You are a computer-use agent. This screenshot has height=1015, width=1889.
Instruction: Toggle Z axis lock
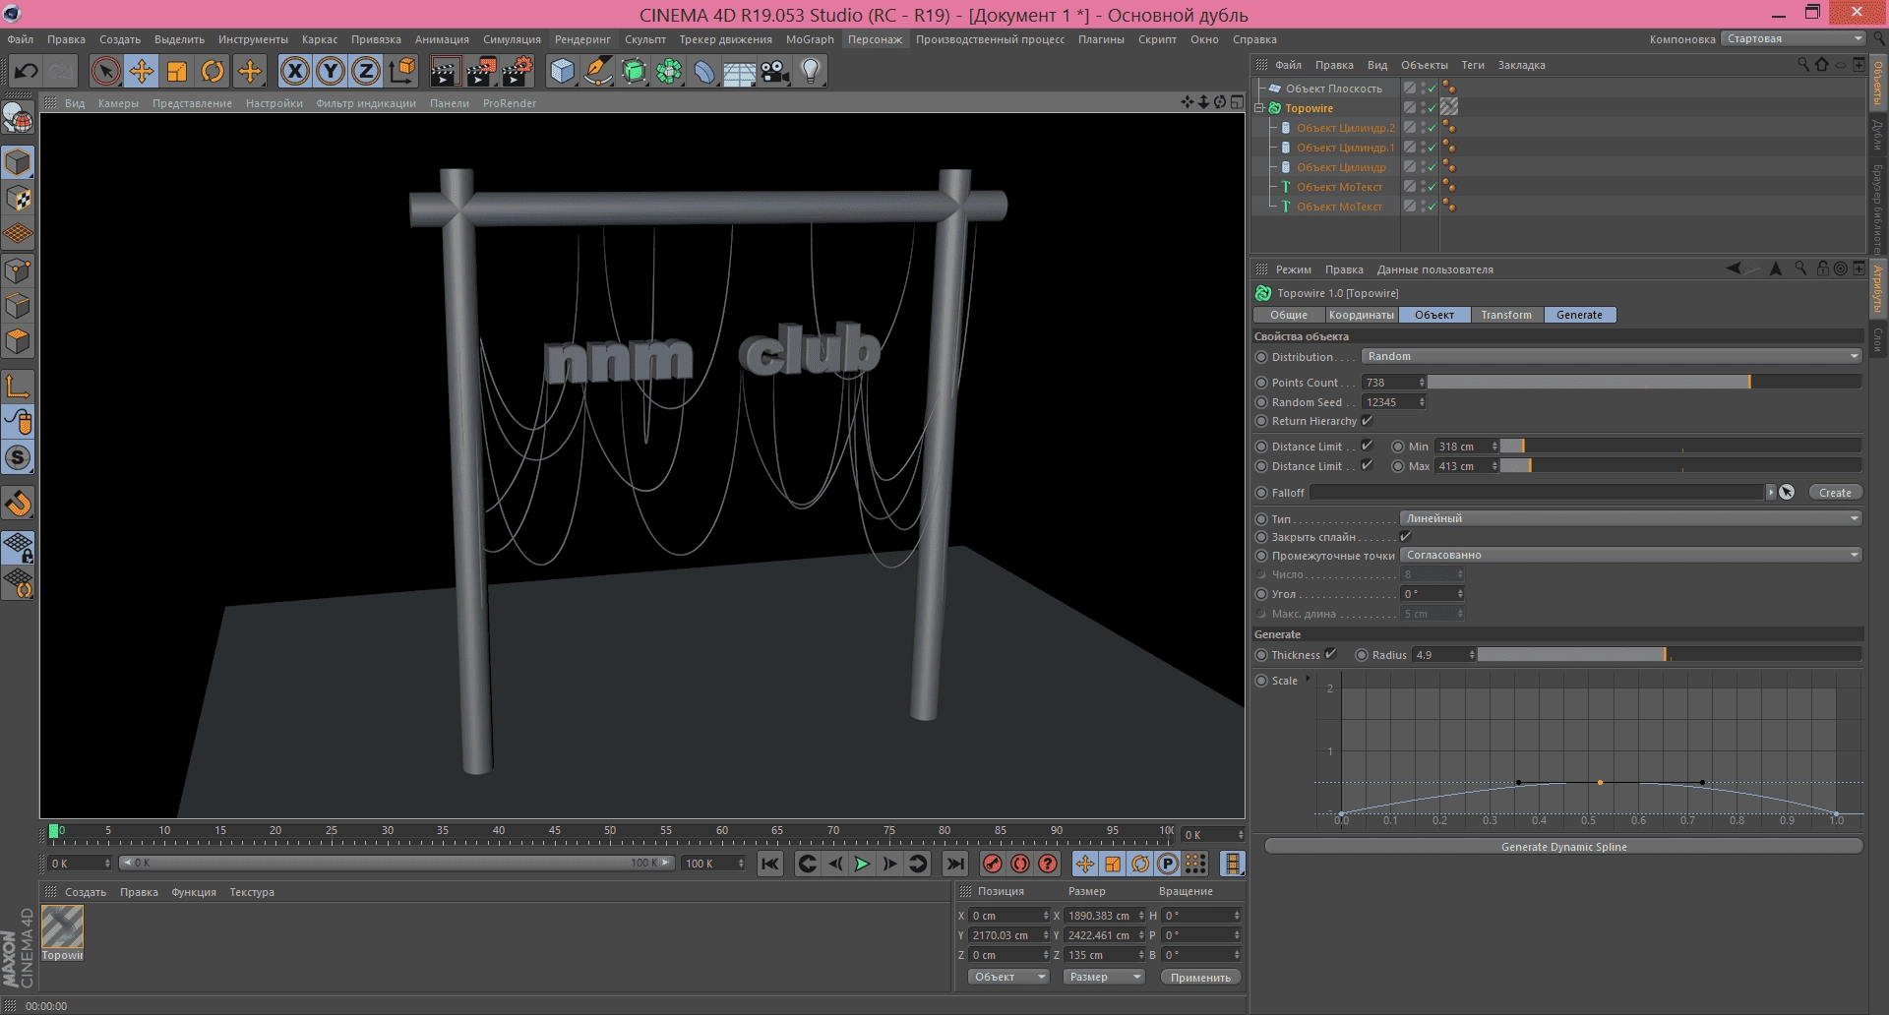366,71
